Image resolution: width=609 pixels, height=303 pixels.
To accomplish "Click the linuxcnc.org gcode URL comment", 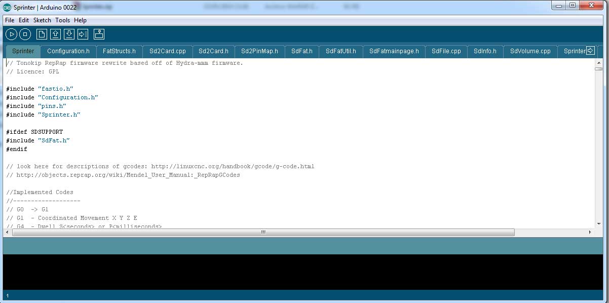I will tap(160, 166).
